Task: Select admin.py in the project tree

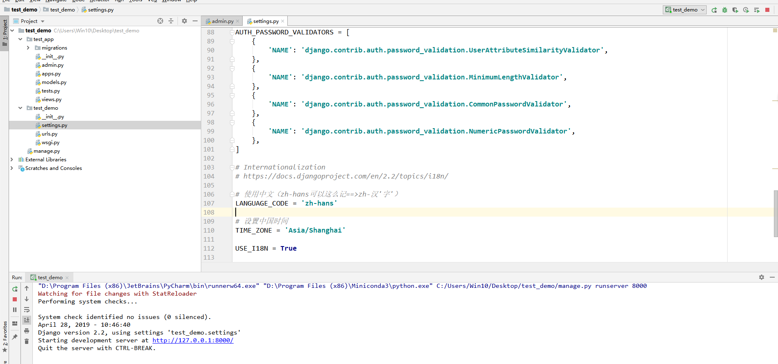Action: coord(52,65)
